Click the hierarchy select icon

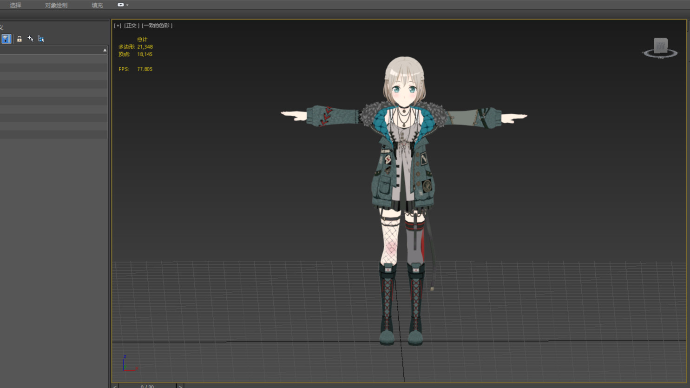coord(41,39)
